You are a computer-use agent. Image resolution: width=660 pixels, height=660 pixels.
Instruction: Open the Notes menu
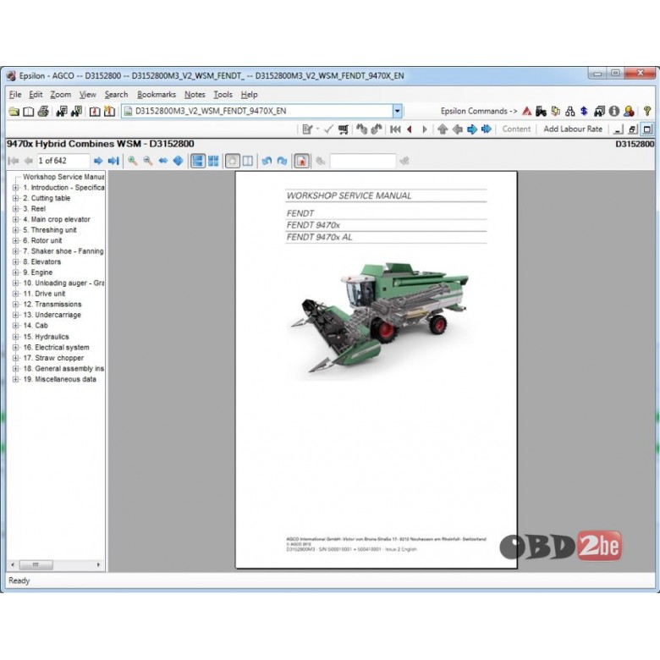click(x=195, y=95)
